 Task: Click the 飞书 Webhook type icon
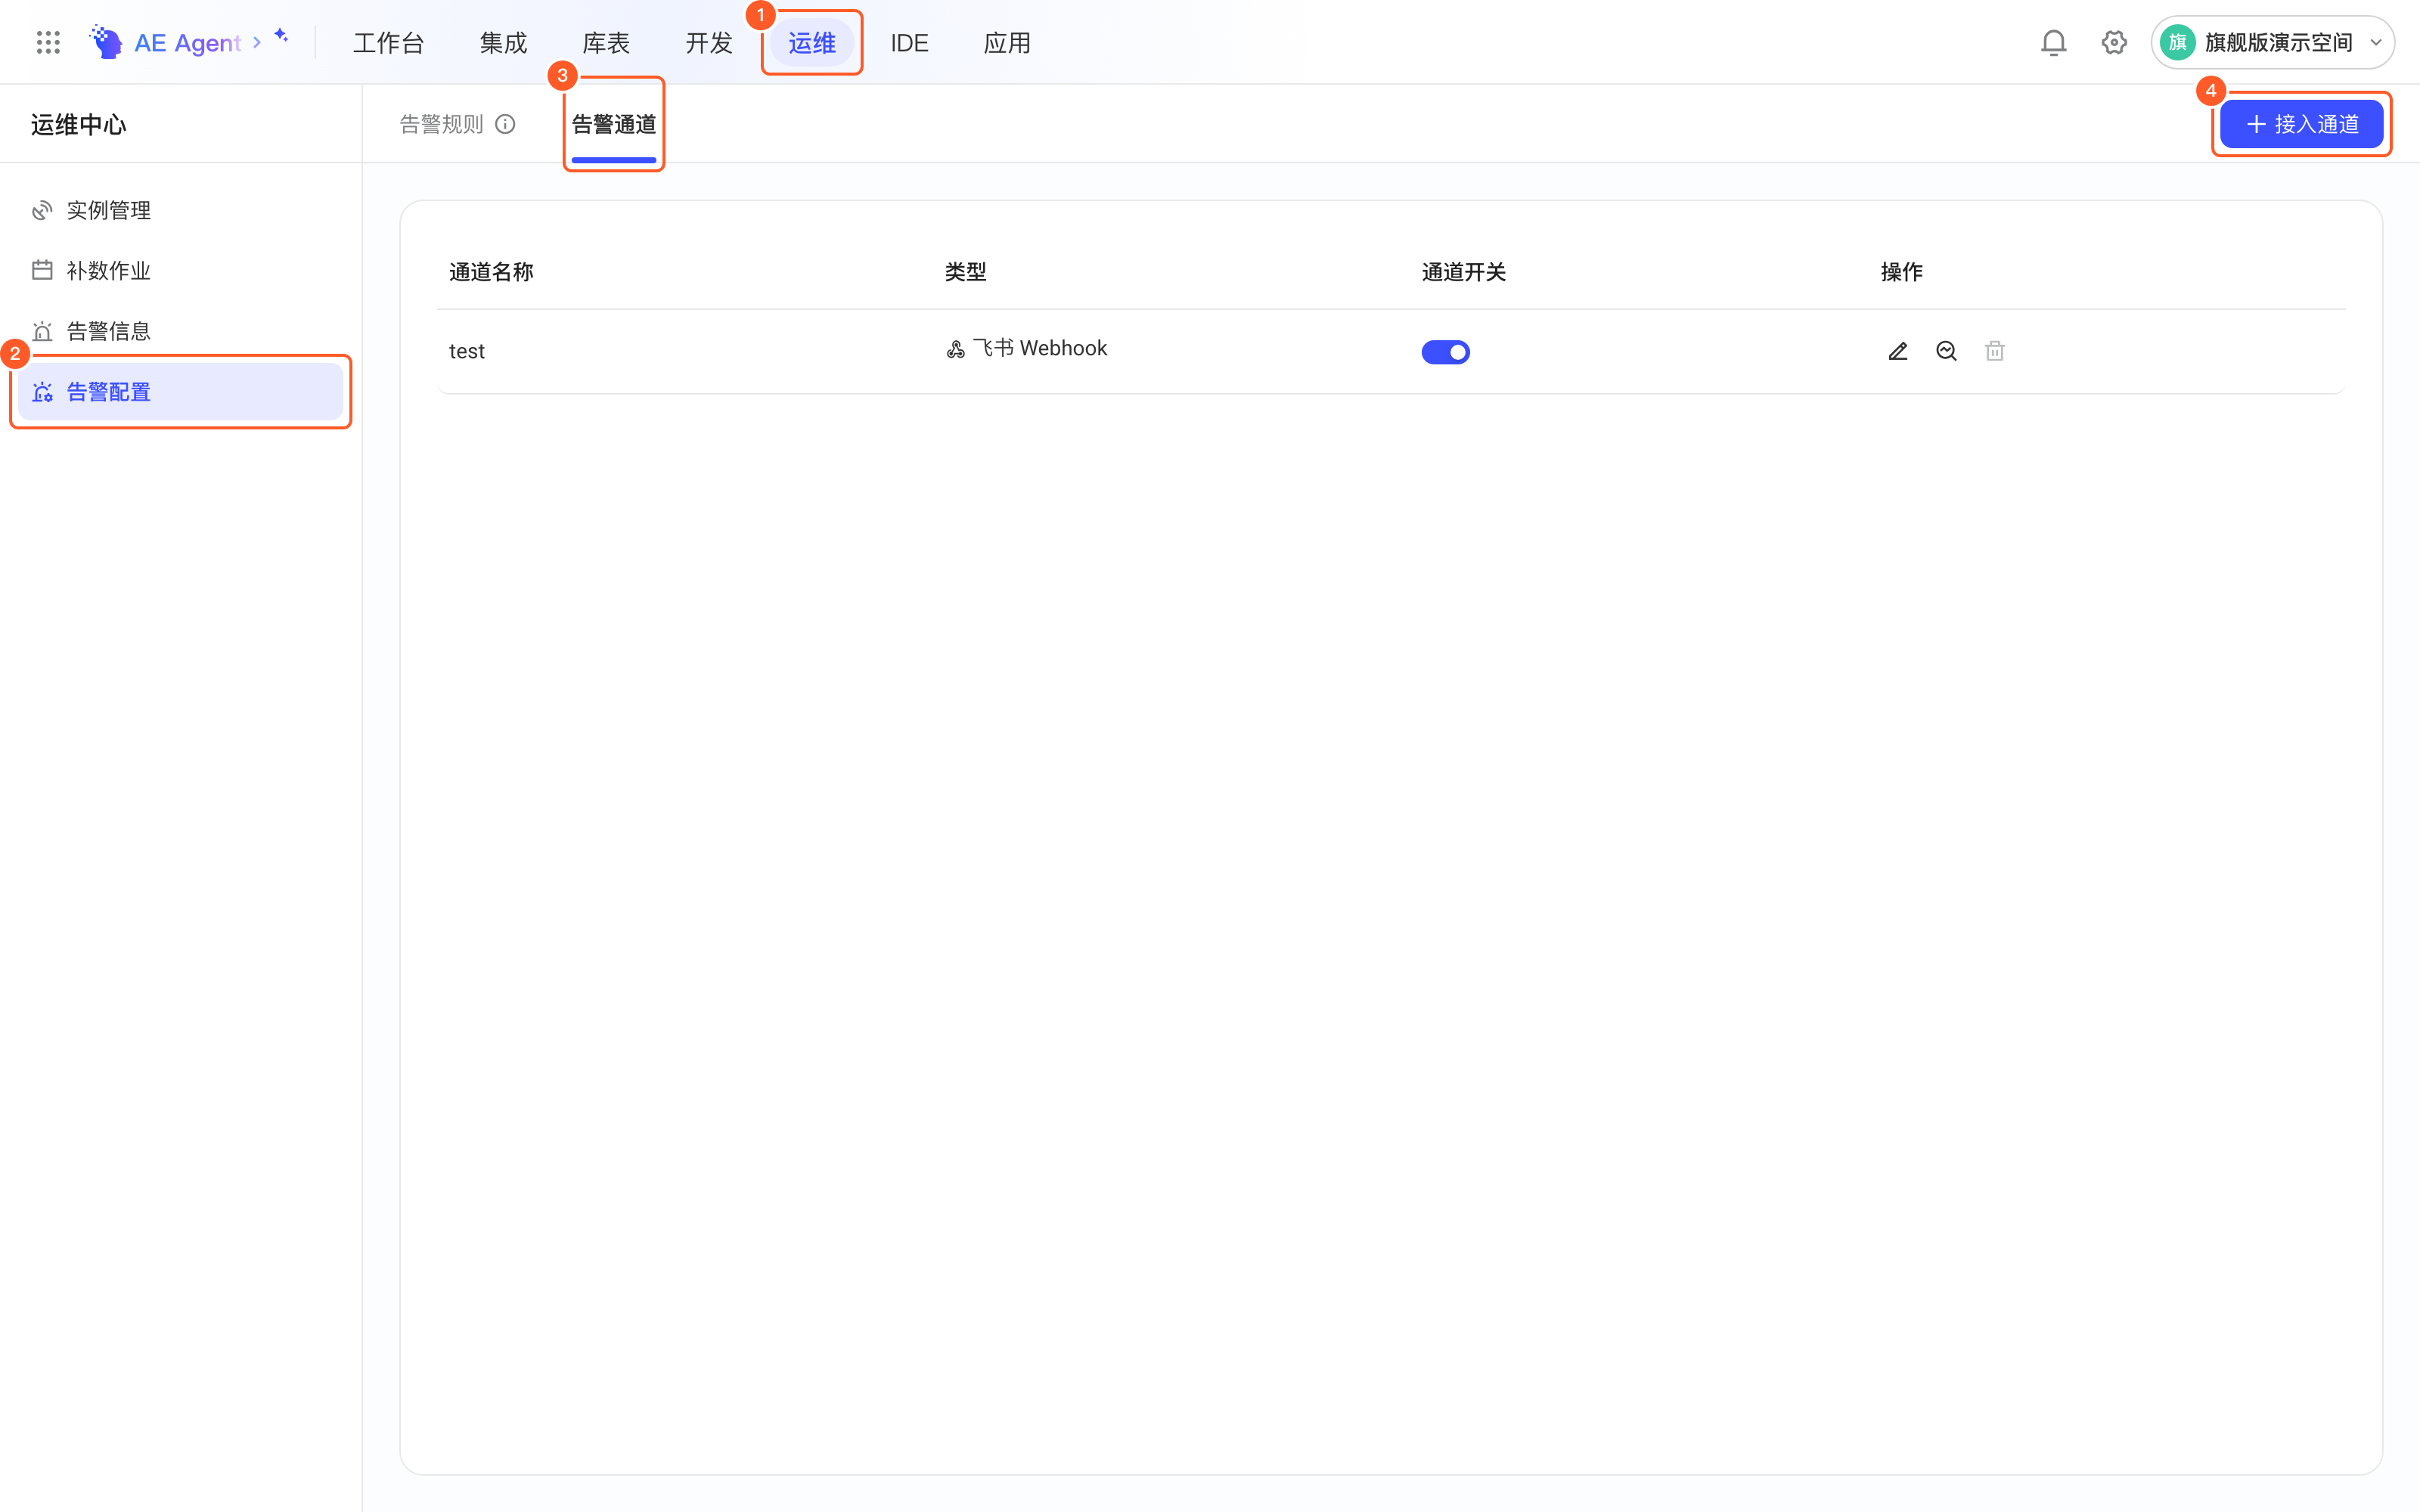tap(956, 349)
